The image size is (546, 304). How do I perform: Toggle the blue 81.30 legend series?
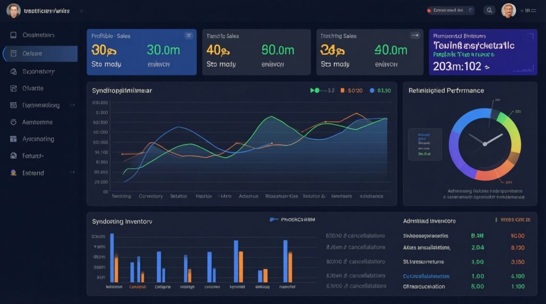click(380, 91)
